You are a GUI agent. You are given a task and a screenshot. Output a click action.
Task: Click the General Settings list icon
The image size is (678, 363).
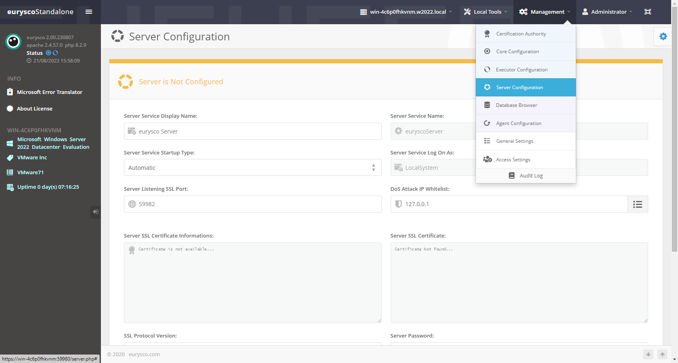(487, 141)
